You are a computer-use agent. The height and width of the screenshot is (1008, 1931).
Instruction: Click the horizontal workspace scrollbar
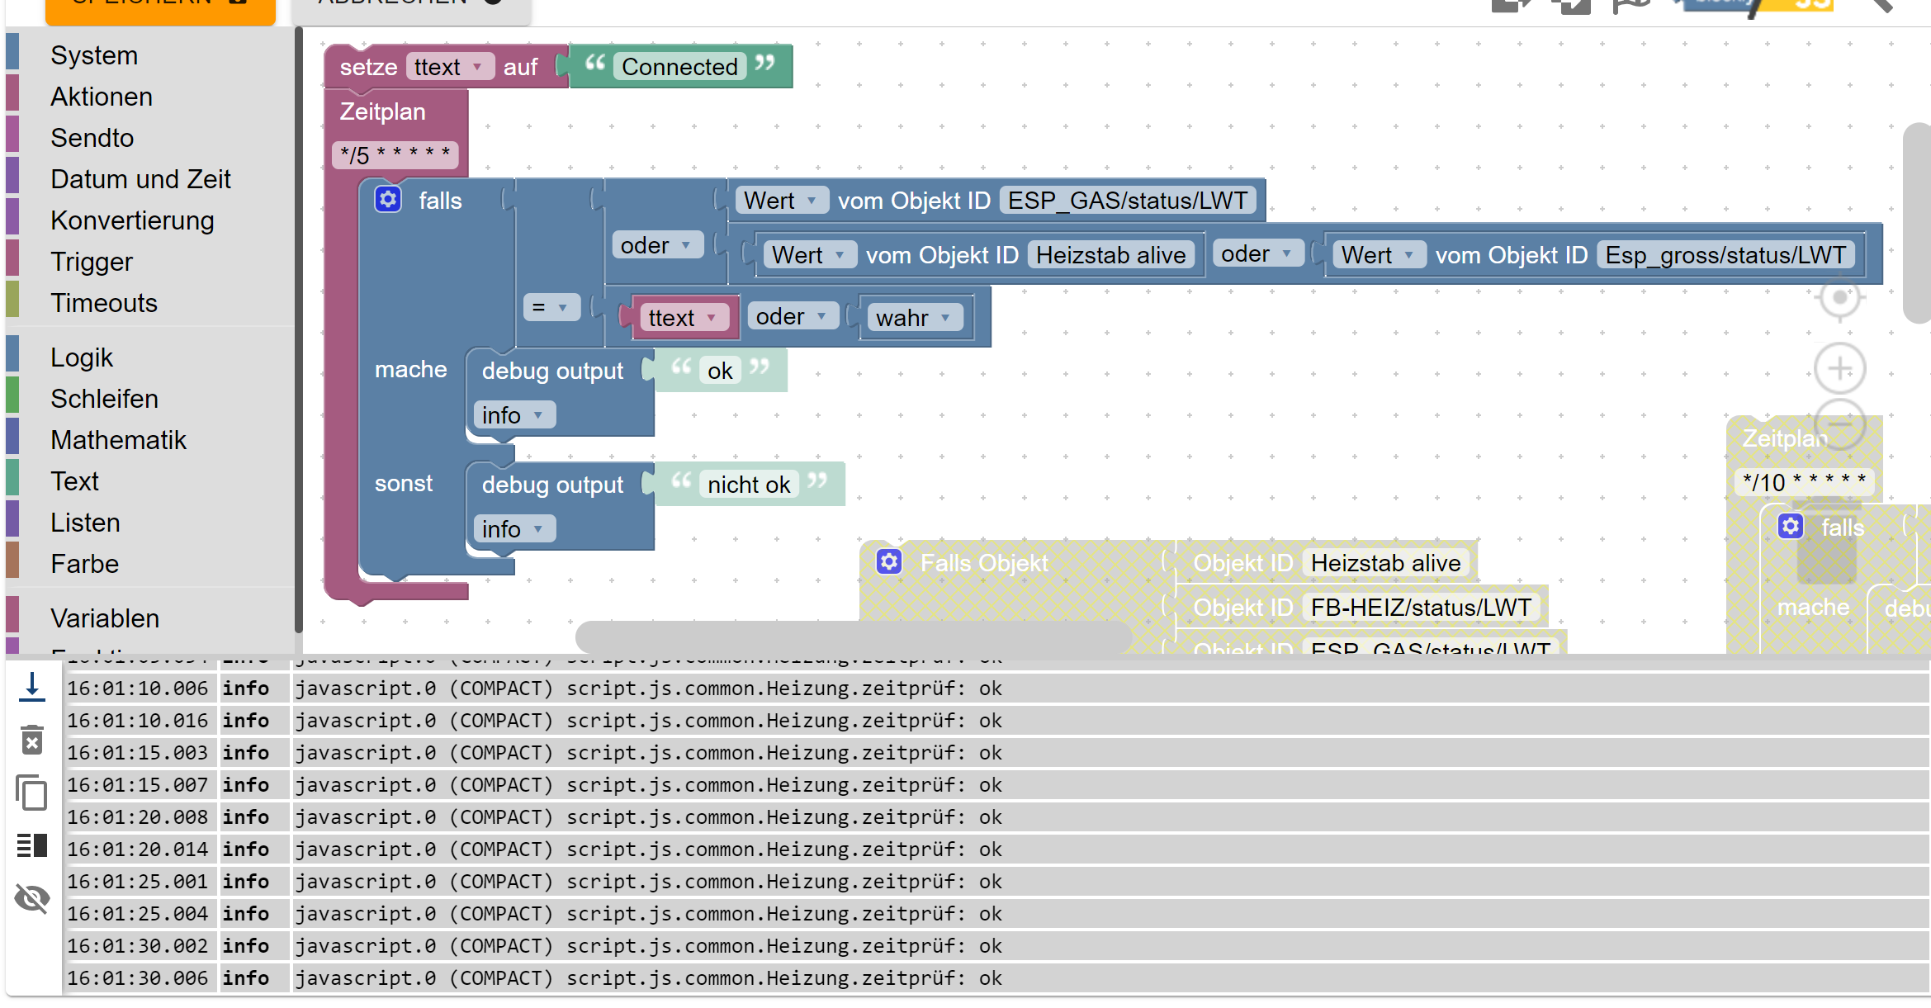click(853, 637)
